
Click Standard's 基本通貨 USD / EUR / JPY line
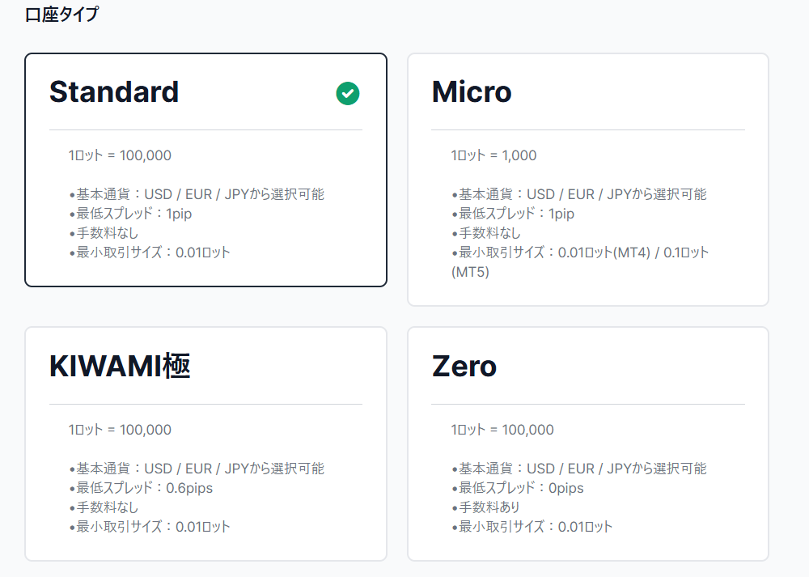tap(197, 194)
